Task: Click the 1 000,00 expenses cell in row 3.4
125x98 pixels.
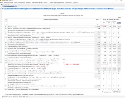Action: [104, 63]
